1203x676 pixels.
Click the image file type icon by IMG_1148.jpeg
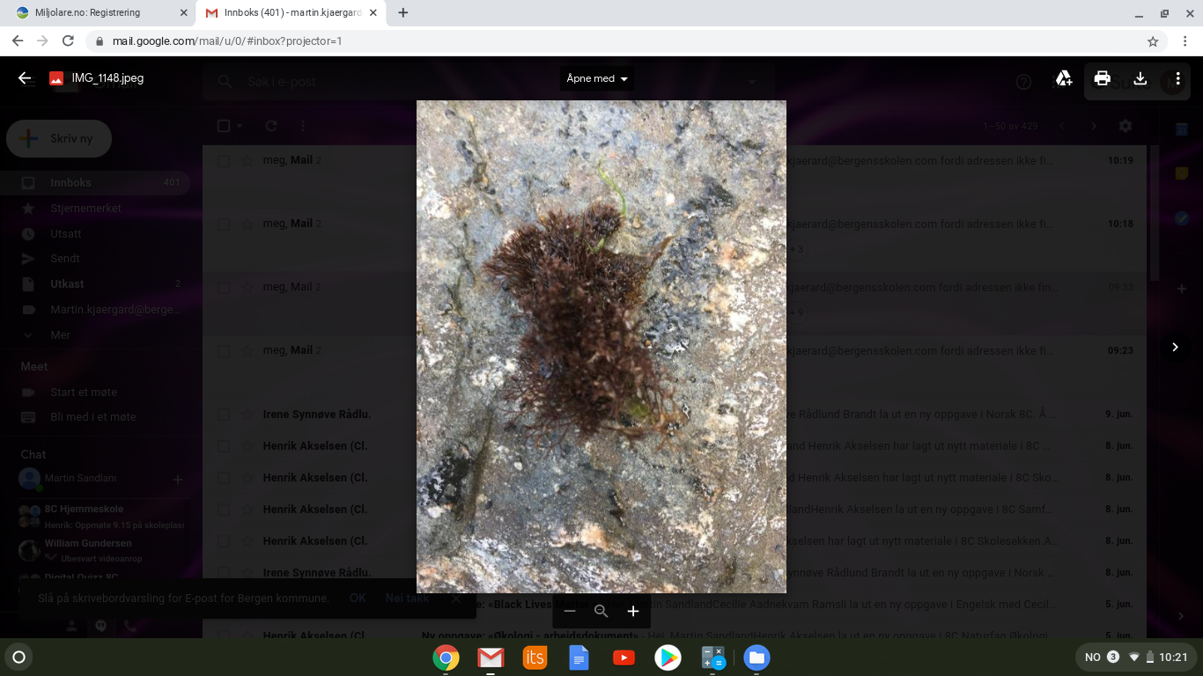[56, 78]
